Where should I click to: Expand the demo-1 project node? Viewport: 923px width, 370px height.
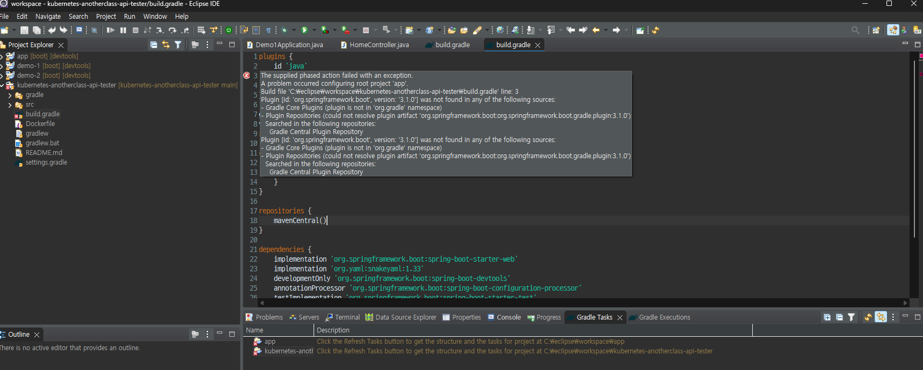click(x=2, y=66)
